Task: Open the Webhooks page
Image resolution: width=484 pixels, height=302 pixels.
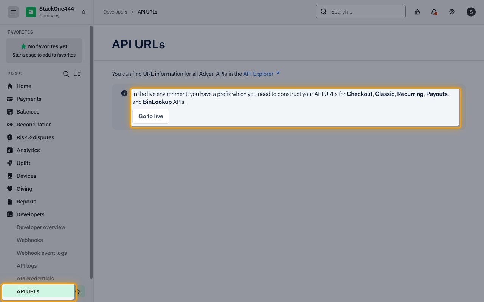Action: click(30, 240)
